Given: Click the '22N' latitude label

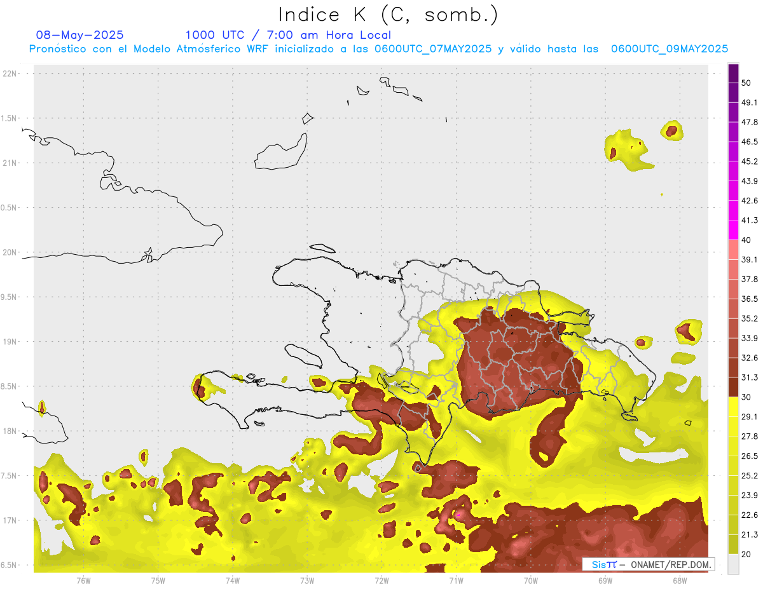Looking at the screenshot, I should [10, 74].
